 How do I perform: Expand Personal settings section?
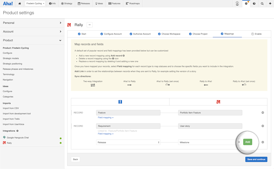(32, 23)
